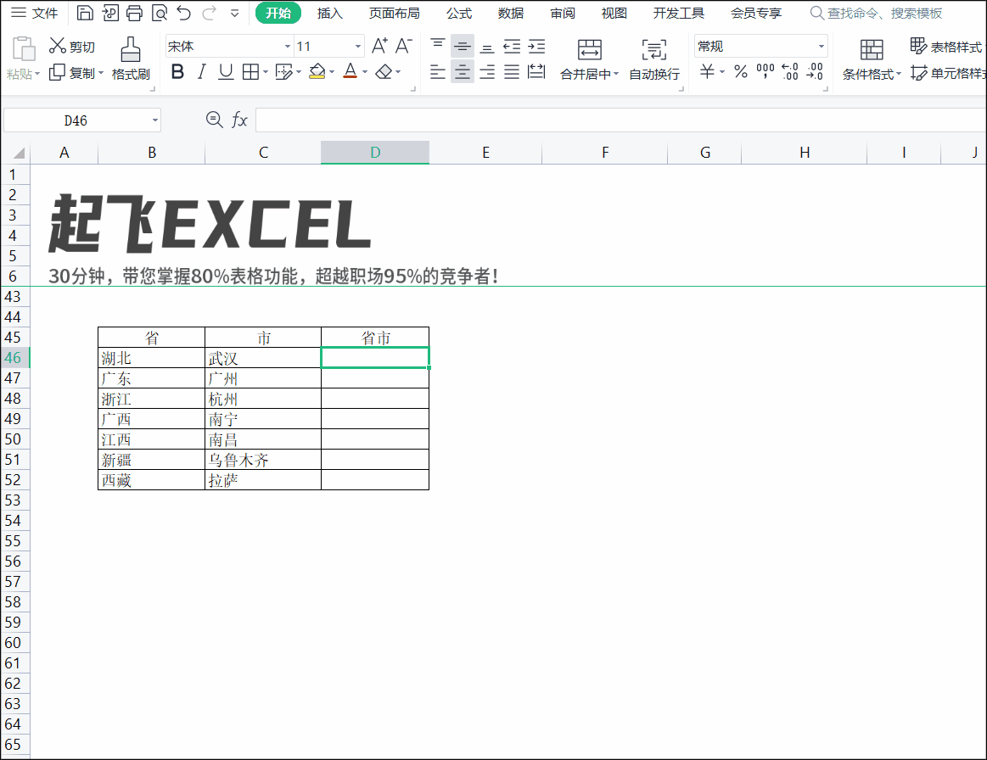Click the 单元格样式 button

947,73
